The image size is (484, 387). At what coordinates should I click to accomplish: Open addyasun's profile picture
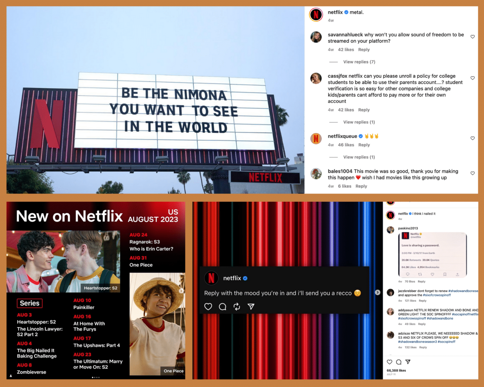pyautogui.click(x=390, y=312)
